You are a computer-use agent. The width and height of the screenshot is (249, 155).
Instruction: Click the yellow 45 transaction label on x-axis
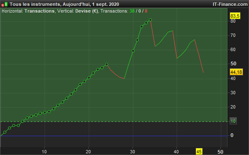(x=199, y=152)
